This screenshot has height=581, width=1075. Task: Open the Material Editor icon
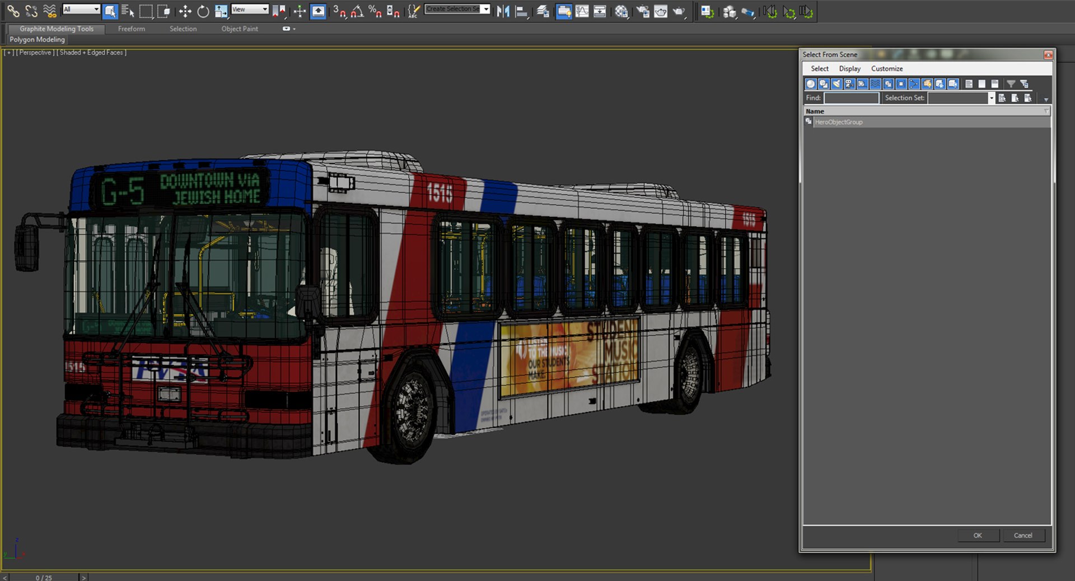[621, 11]
